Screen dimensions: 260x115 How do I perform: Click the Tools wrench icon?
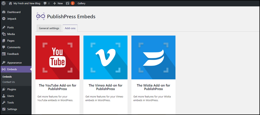pos(4,102)
